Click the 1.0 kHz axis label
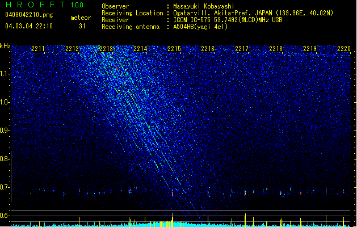 click(5, 102)
